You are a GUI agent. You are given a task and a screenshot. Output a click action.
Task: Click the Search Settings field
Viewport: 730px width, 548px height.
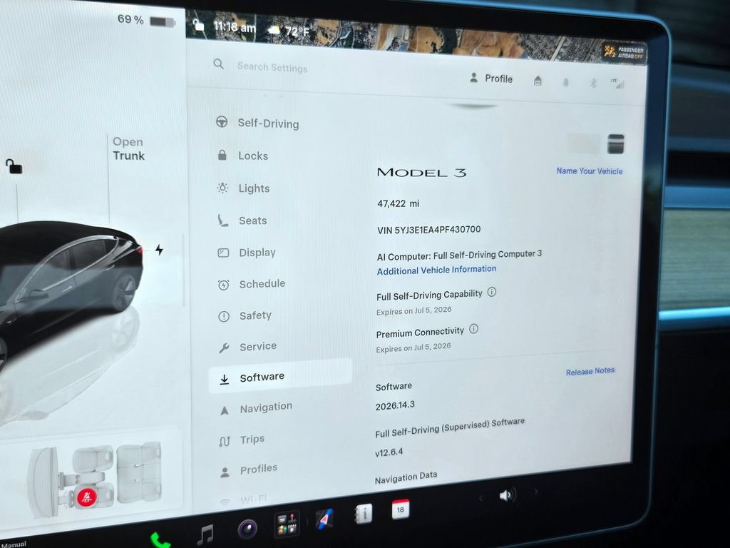272,67
